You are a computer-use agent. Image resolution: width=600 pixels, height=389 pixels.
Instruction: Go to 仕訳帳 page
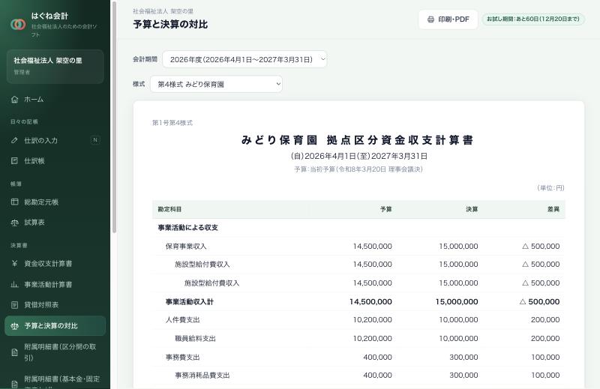(55, 160)
